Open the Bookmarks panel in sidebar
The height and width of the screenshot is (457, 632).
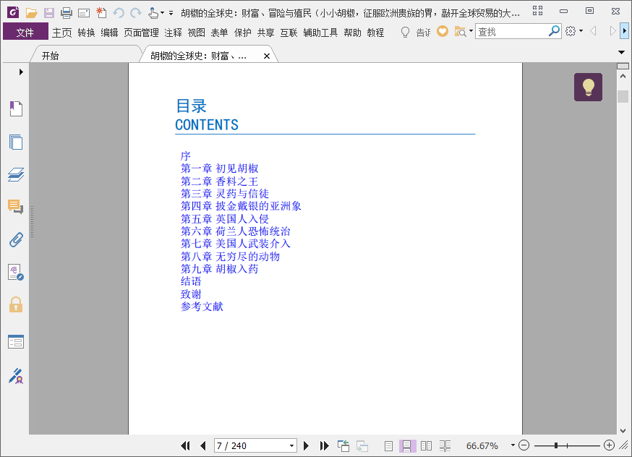tap(16, 108)
